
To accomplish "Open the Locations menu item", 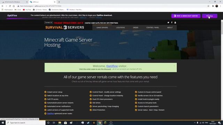I will [x=120, y=27].
